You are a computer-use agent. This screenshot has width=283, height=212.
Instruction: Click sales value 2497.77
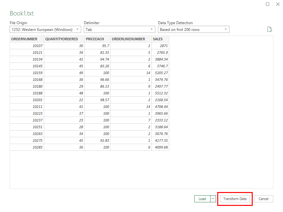coord(160,86)
